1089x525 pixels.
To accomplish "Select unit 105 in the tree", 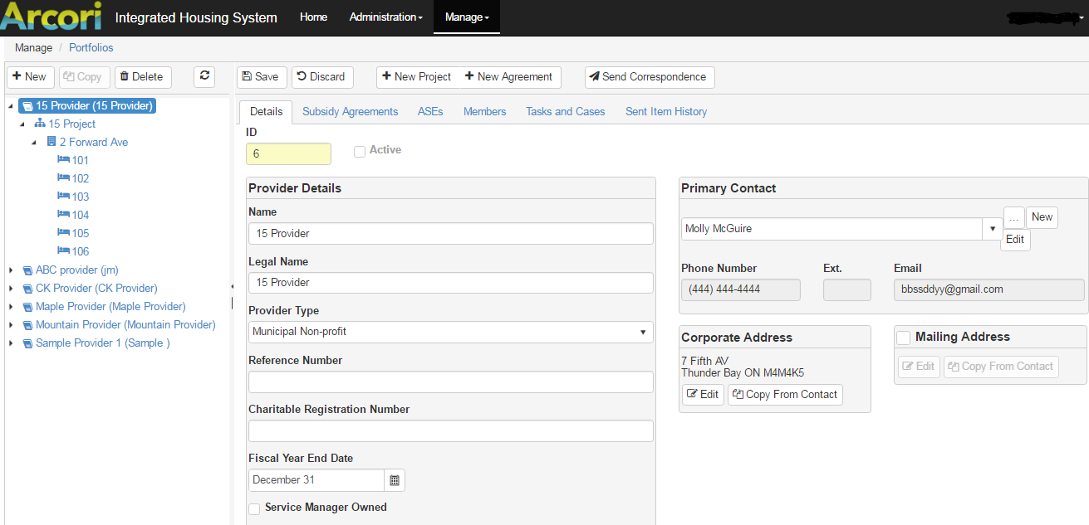I will click(x=81, y=233).
